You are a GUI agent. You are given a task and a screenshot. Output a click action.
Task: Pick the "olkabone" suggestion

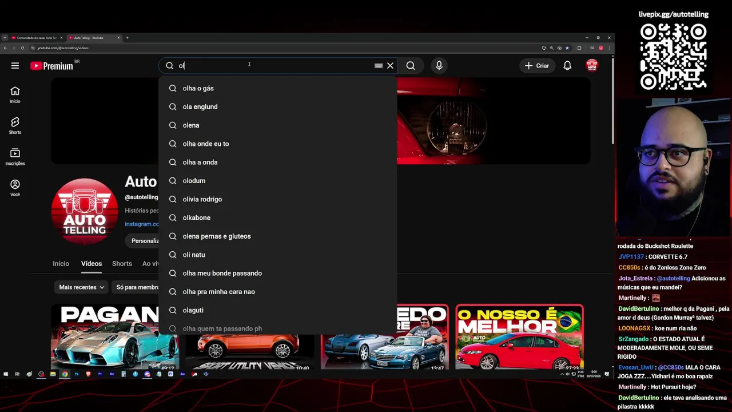pyautogui.click(x=277, y=218)
